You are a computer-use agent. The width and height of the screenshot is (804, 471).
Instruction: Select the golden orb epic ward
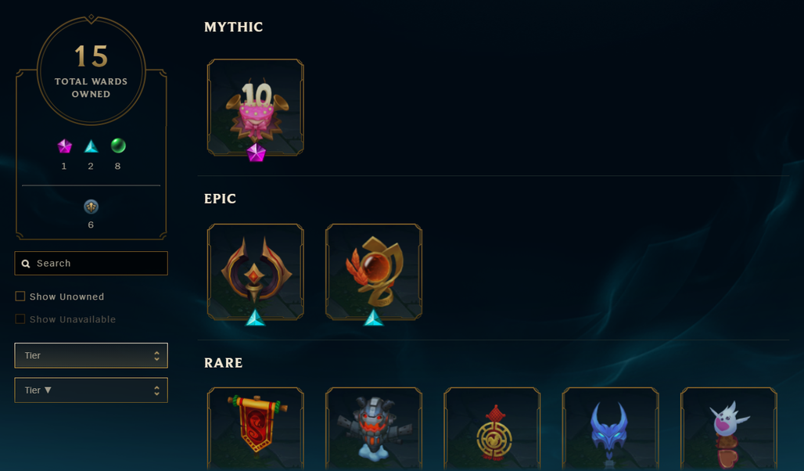tap(374, 271)
